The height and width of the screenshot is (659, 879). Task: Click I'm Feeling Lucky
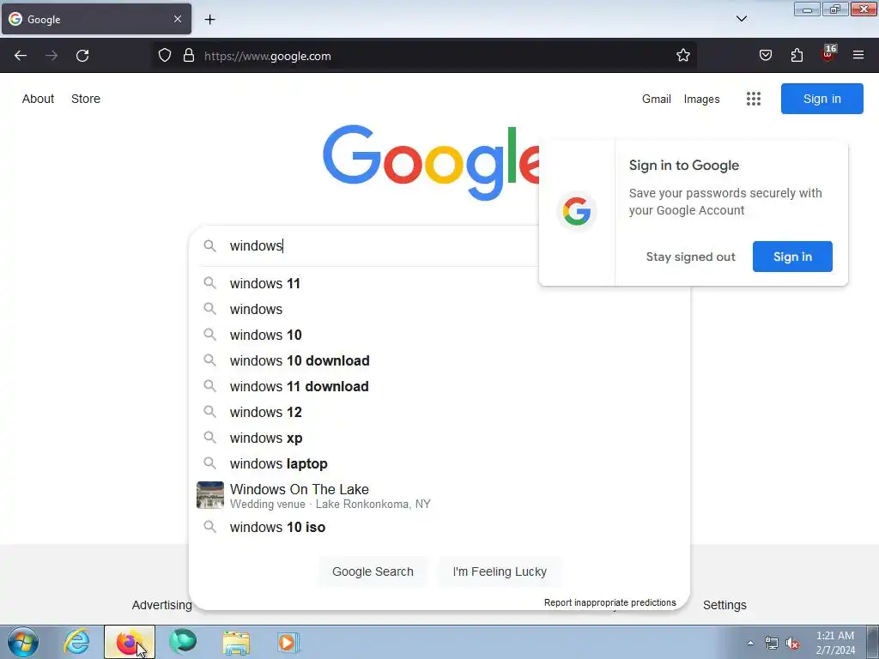coord(500,571)
